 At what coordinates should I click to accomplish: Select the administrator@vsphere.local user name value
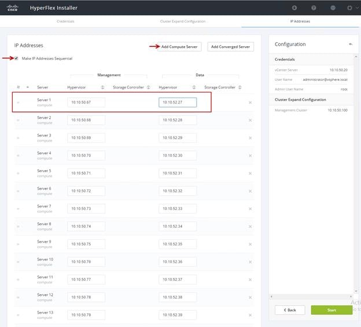tap(325, 80)
